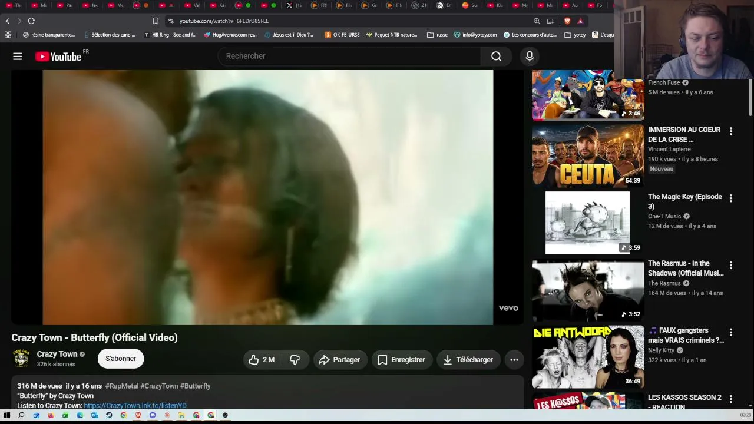Open File Explorer from the taskbar

click(x=181, y=415)
